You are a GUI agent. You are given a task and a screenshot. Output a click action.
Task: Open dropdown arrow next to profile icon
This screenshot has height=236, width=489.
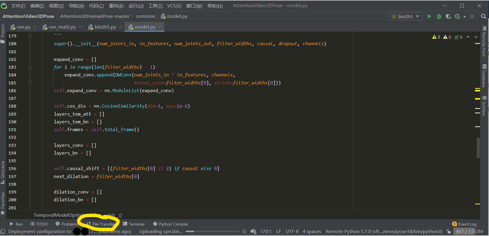click(x=465, y=17)
